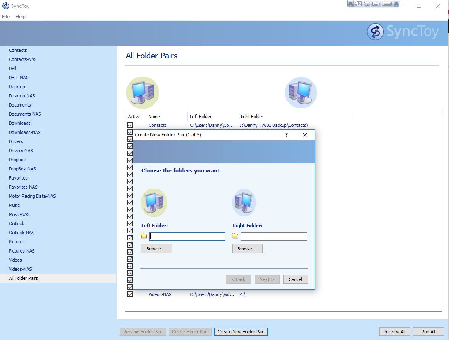This screenshot has width=449, height=340.
Task: Click the question mark help button in the dialog
Action: (x=286, y=135)
